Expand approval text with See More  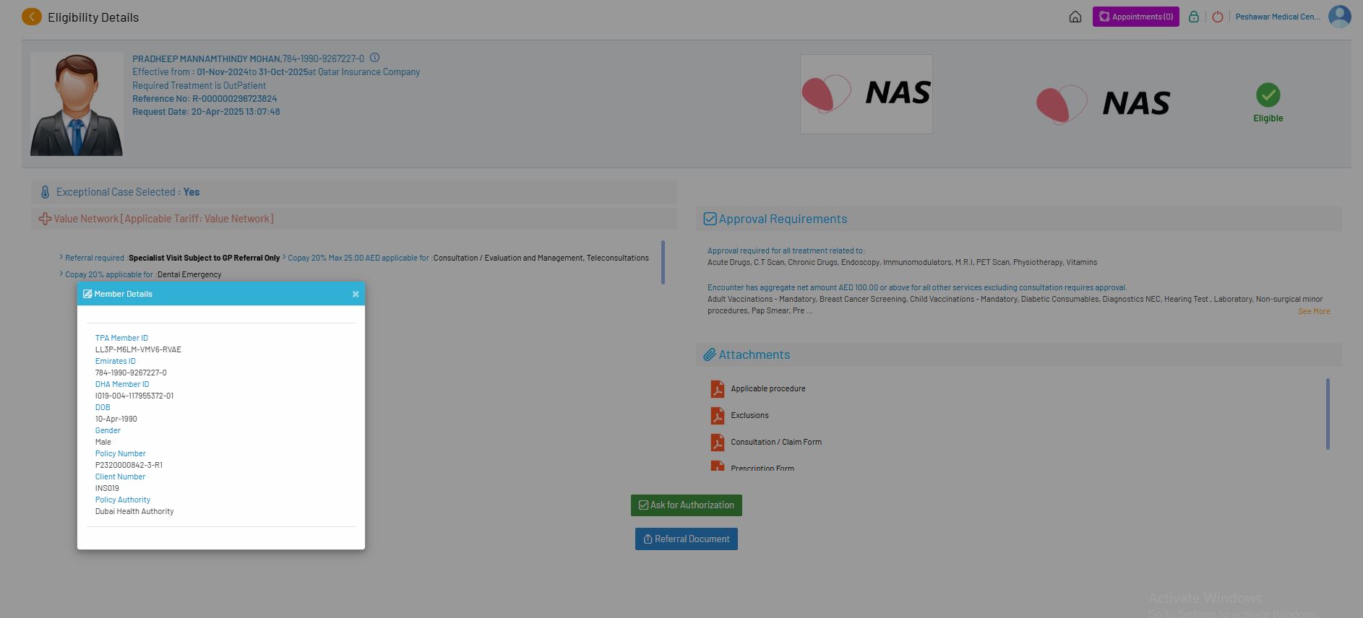point(1313,311)
